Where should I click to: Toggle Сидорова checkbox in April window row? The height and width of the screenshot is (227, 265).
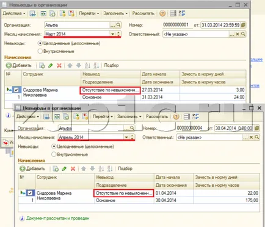30,193
